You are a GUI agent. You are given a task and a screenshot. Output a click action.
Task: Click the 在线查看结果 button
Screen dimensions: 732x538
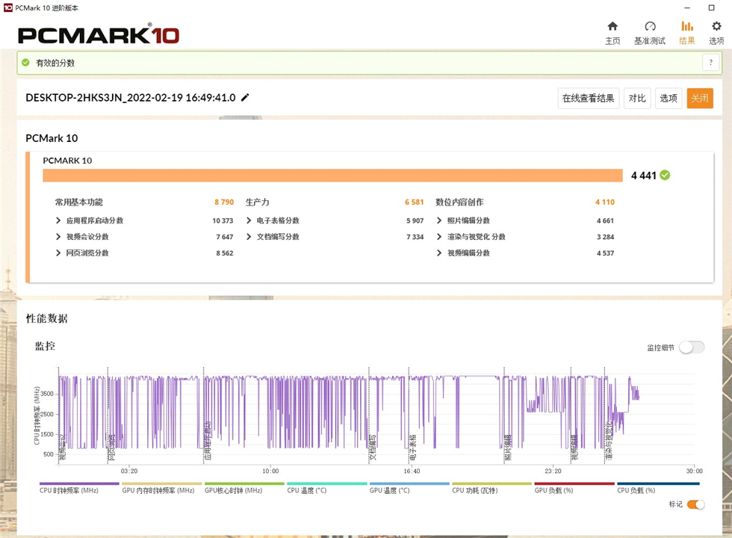tap(589, 99)
